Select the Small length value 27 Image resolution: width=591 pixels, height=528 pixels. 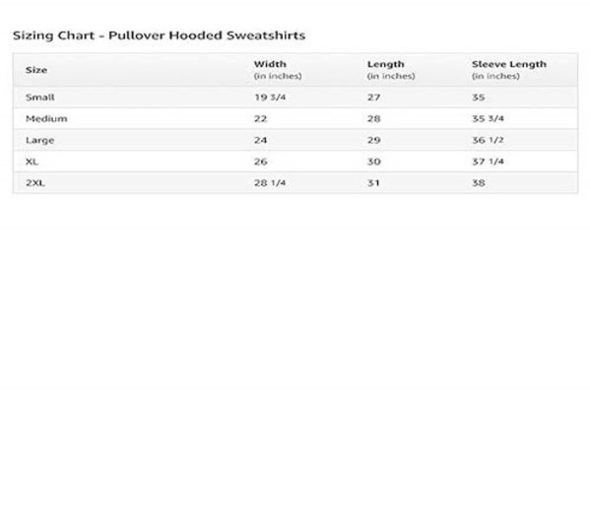click(x=374, y=98)
